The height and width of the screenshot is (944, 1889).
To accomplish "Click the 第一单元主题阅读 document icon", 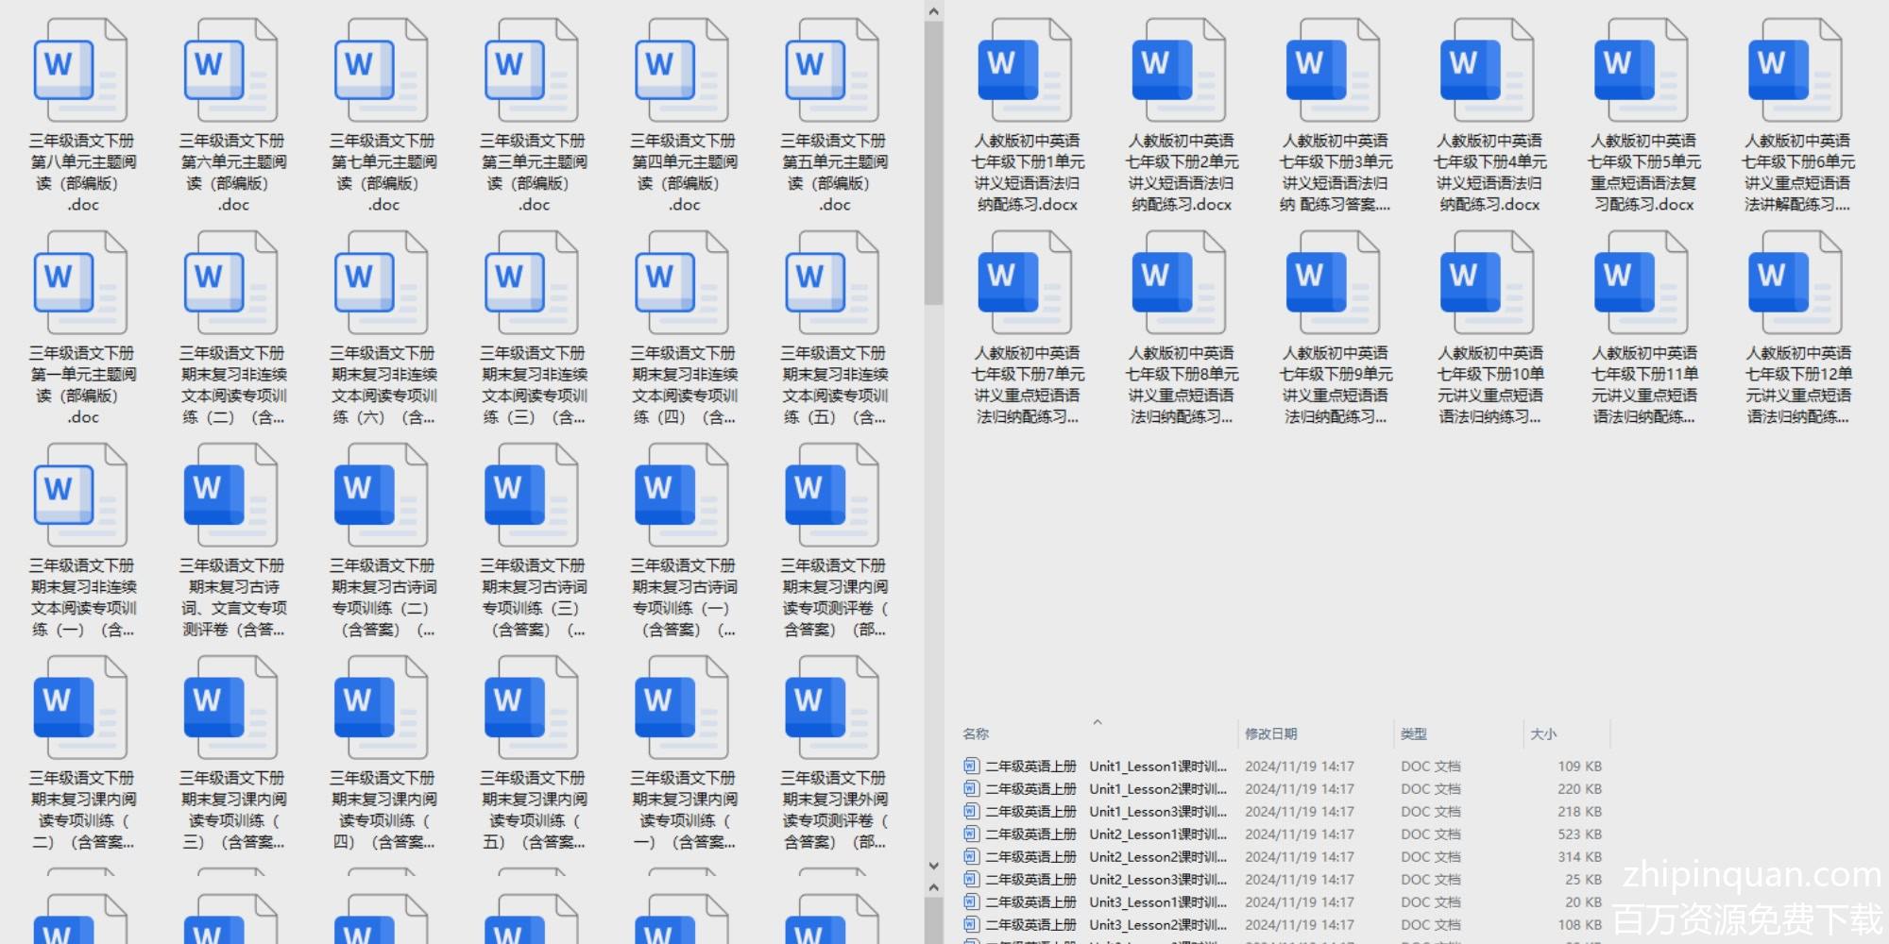I will coord(80,283).
